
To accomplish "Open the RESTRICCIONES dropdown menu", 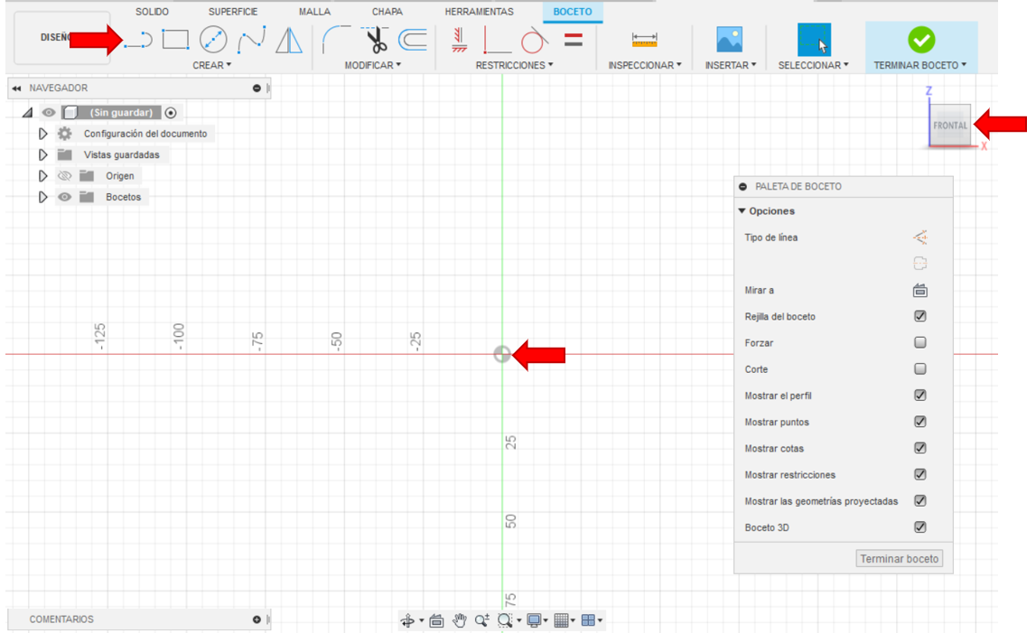I will (514, 65).
